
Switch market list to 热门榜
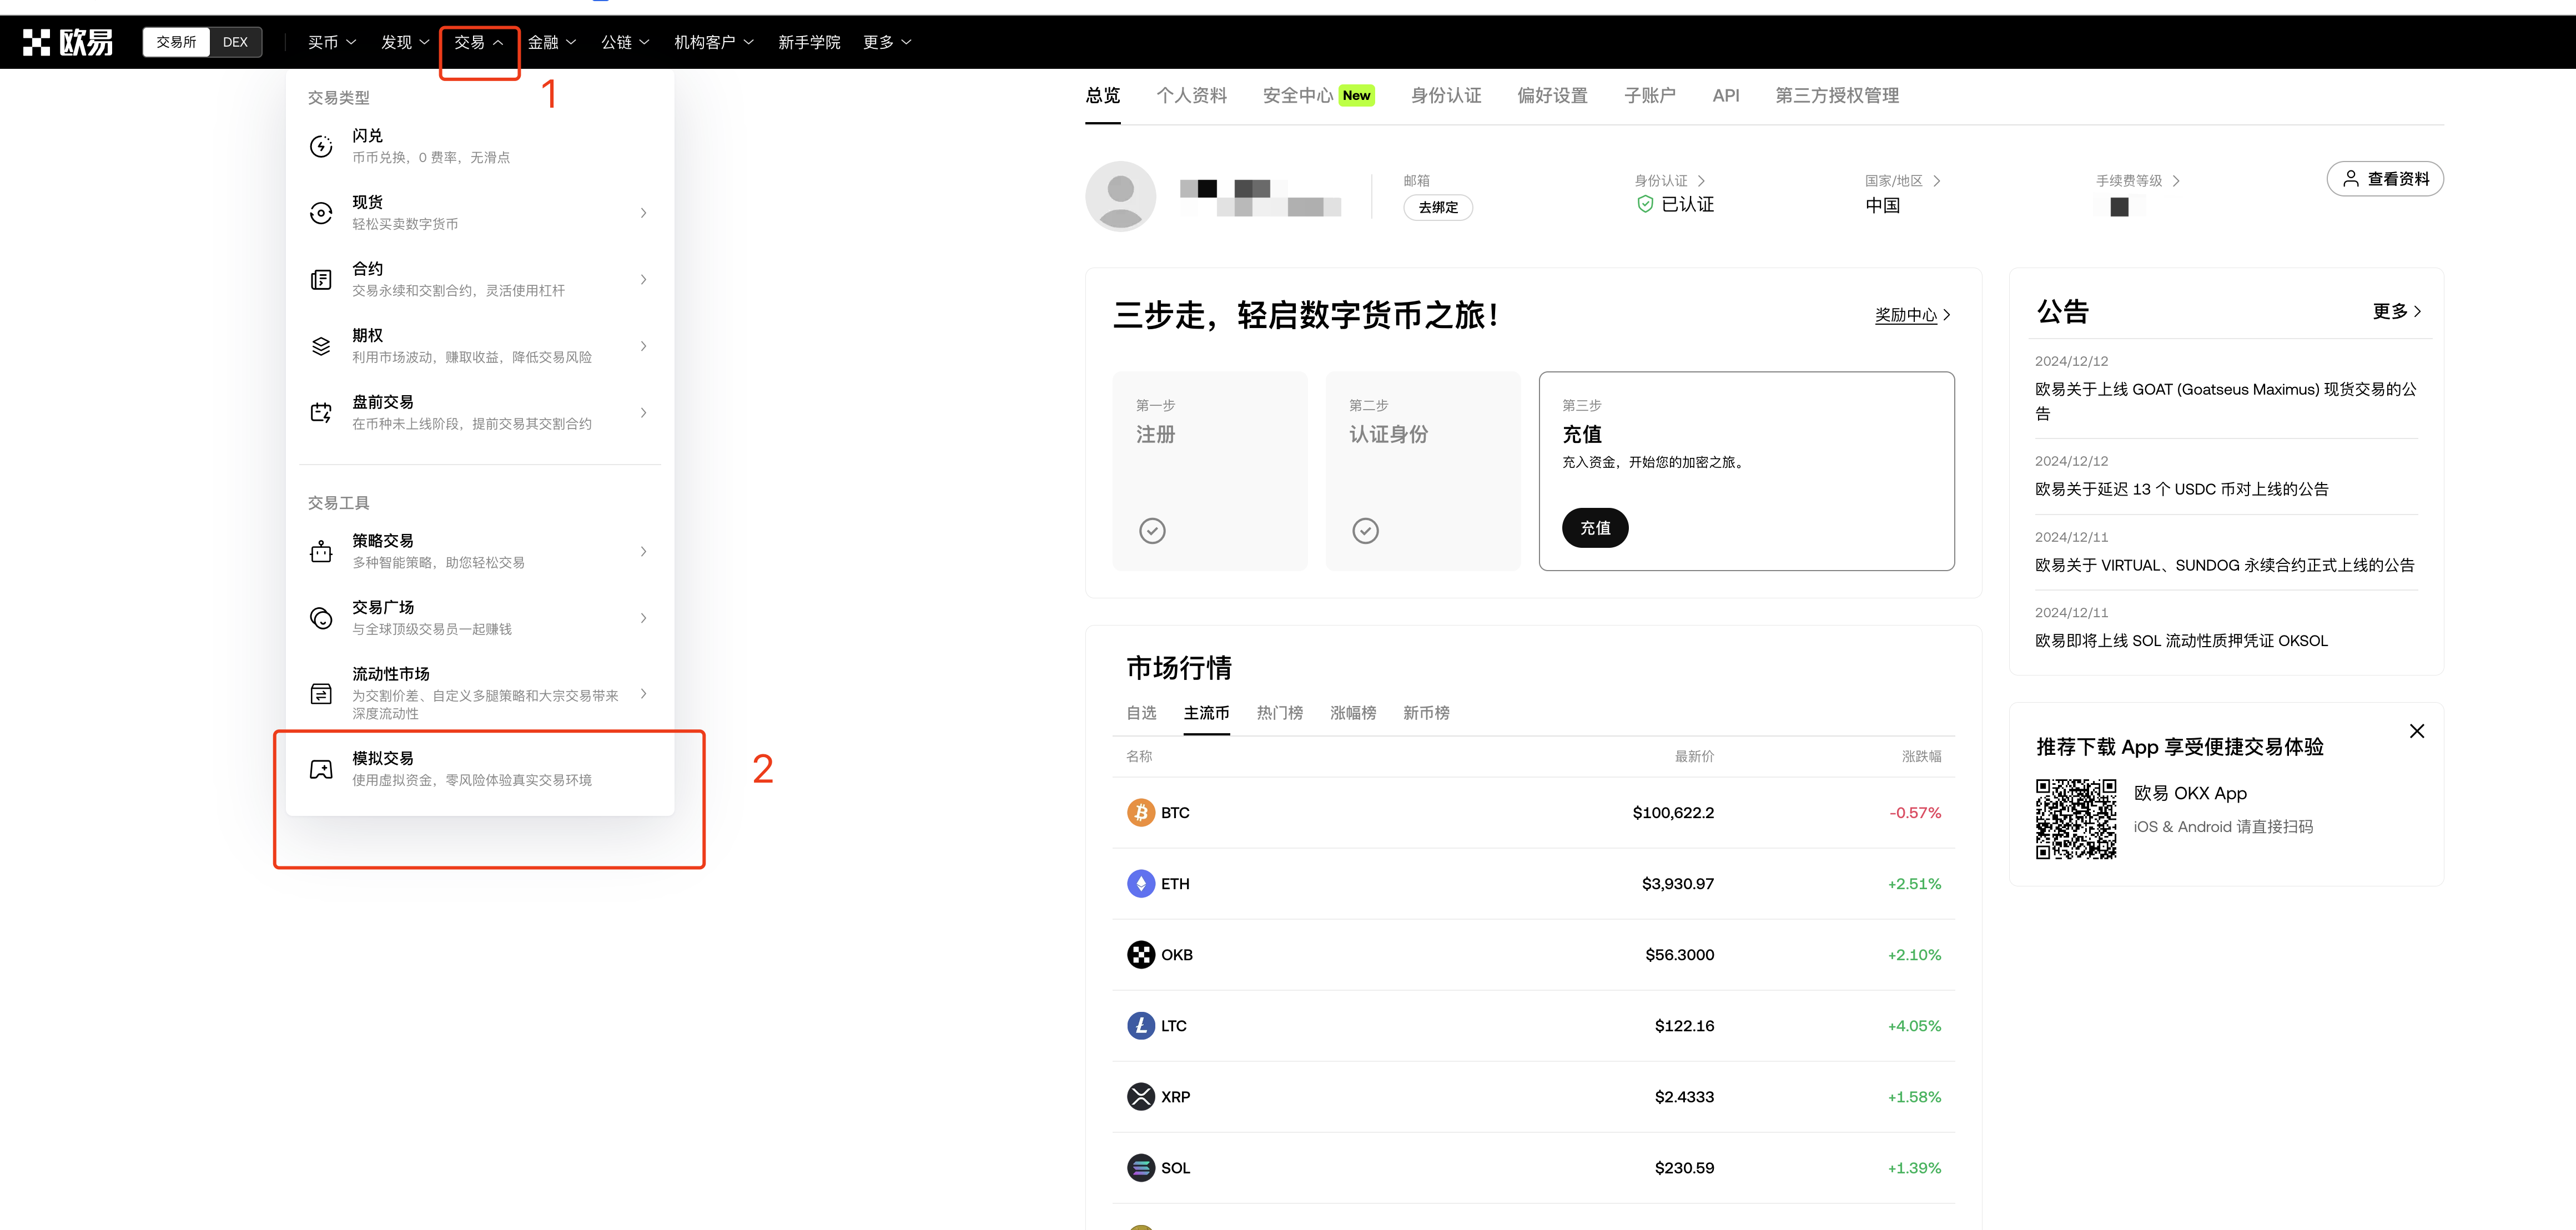point(1279,713)
